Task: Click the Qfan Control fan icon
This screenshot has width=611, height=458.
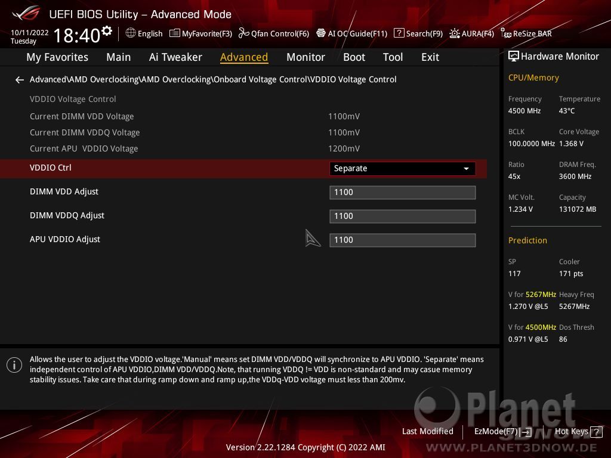Action: coord(243,33)
